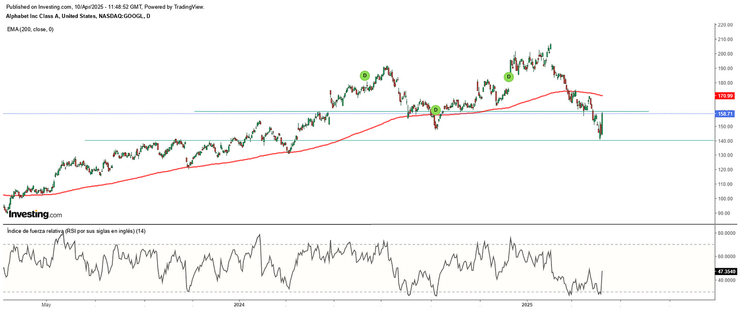Click the 220.00 price axis label
Image resolution: width=740 pixels, height=310 pixels.
pyautogui.click(x=725, y=24)
